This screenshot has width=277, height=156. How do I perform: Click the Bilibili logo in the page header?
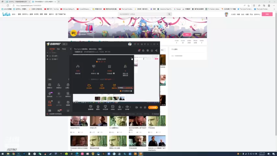tap(6, 14)
